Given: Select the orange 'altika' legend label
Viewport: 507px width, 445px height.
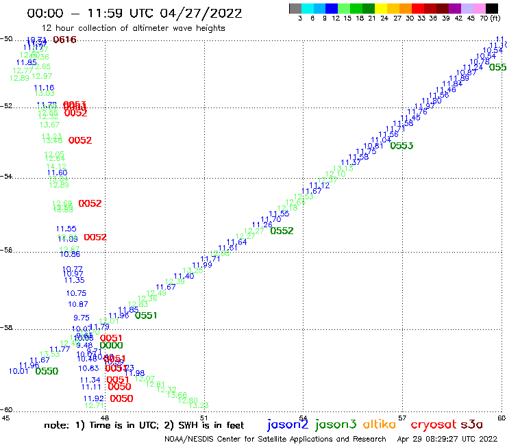Looking at the screenshot, I should [380, 424].
